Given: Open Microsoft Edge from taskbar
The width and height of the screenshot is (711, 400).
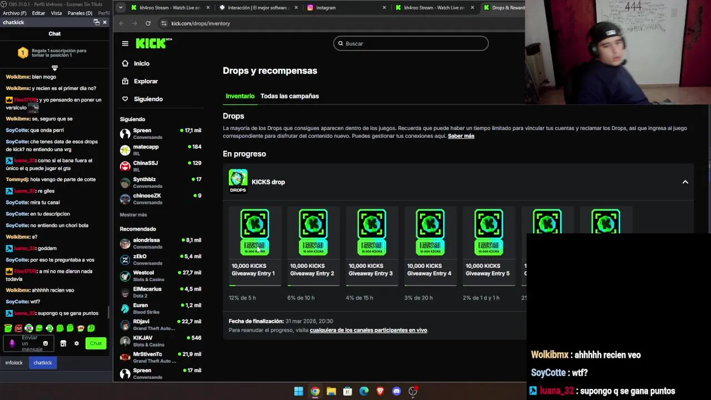Looking at the screenshot, I should 364,391.
